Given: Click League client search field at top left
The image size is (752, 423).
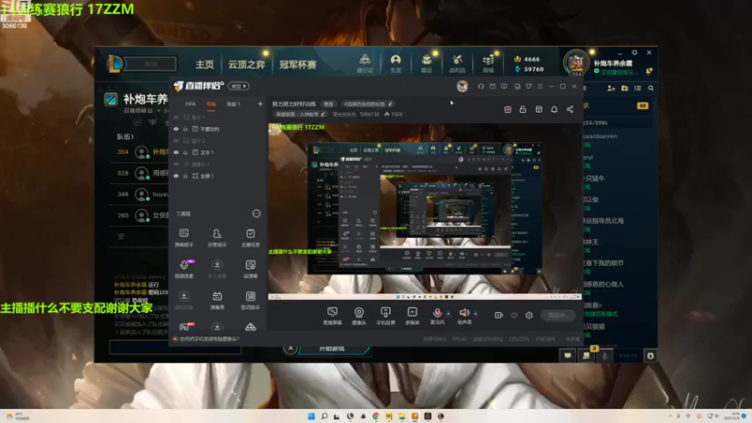Looking at the screenshot, I should pos(150,64).
